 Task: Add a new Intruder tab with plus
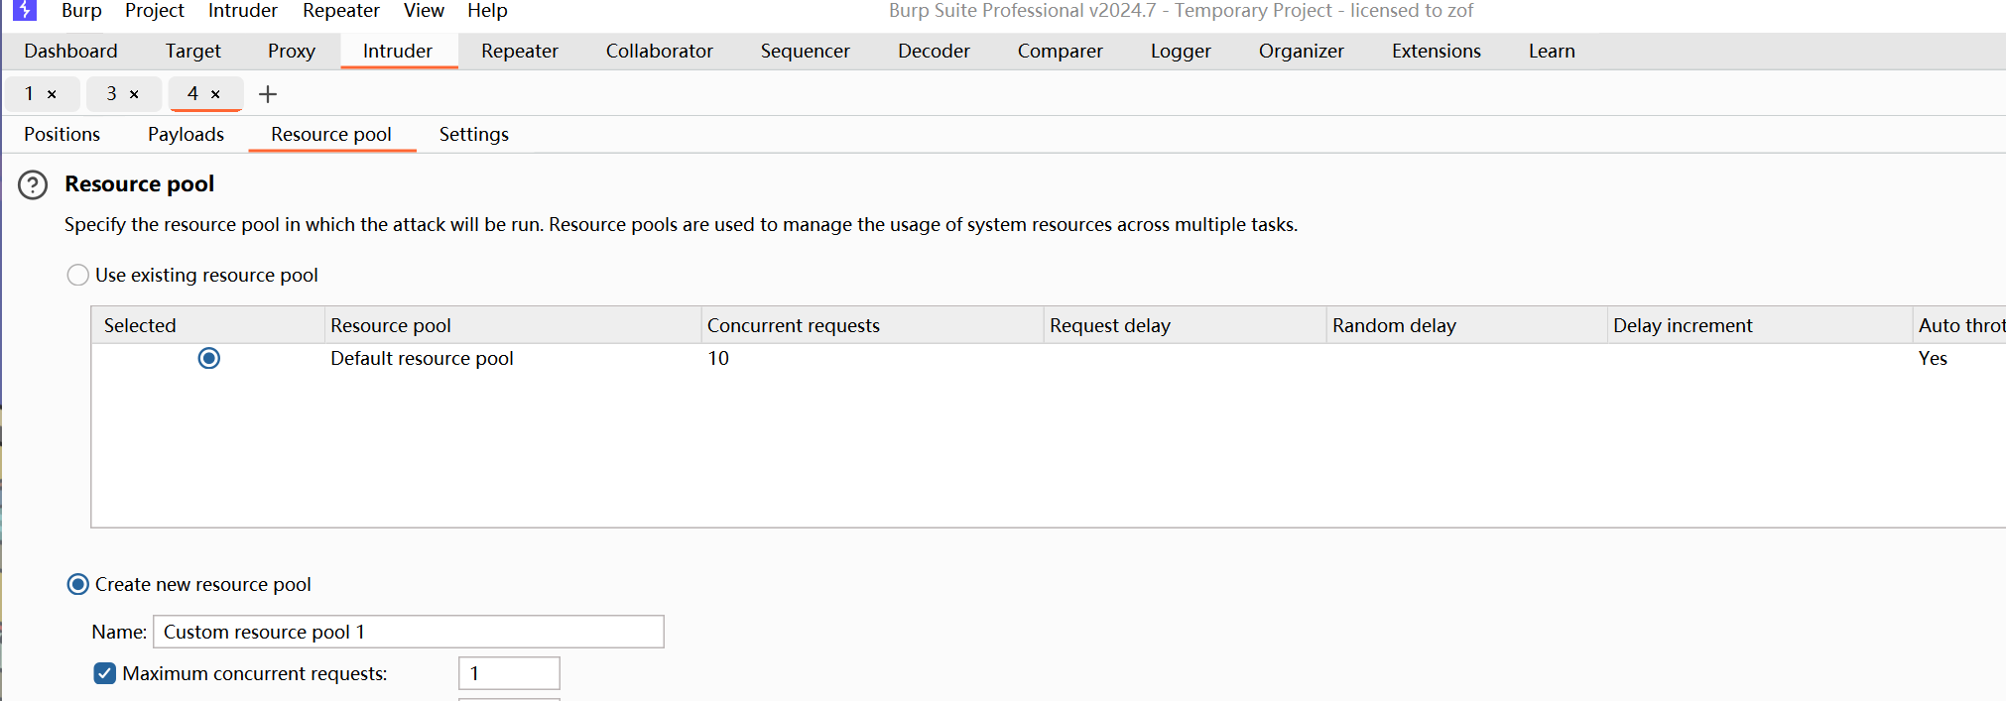click(x=268, y=94)
